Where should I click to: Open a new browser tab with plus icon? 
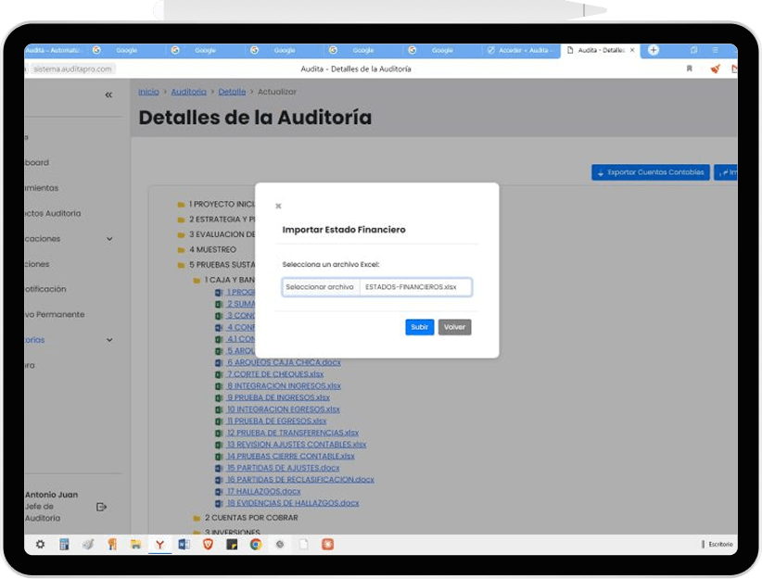point(654,50)
